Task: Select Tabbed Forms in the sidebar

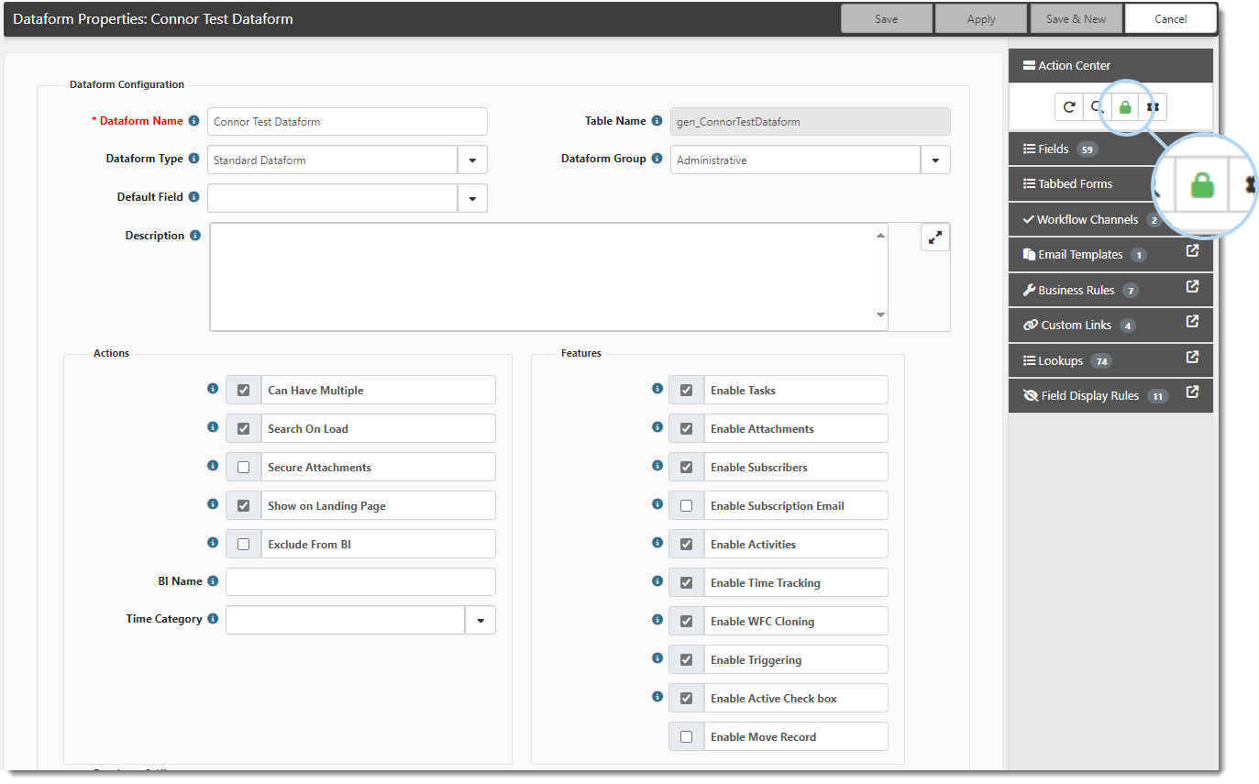Action: tap(1075, 183)
